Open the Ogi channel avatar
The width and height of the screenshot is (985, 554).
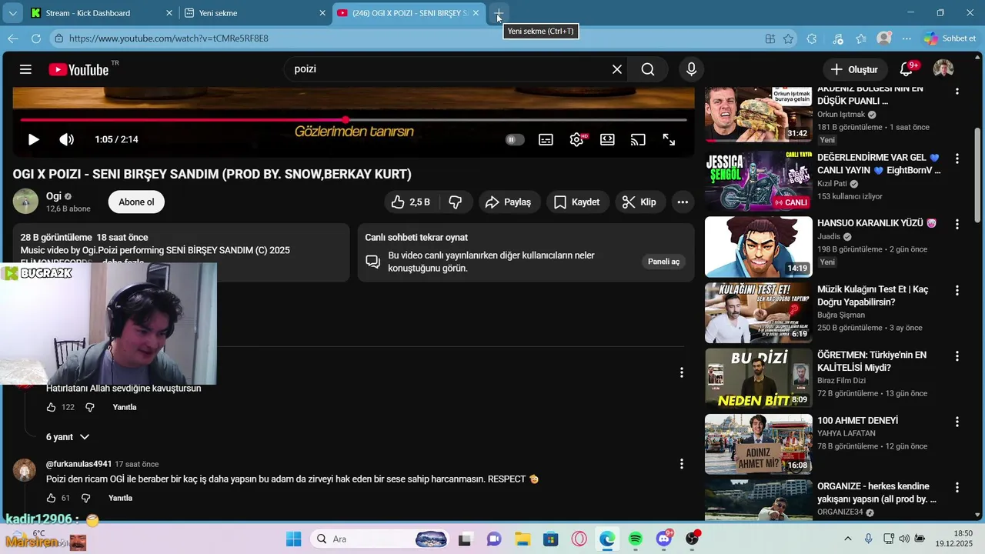point(25,202)
